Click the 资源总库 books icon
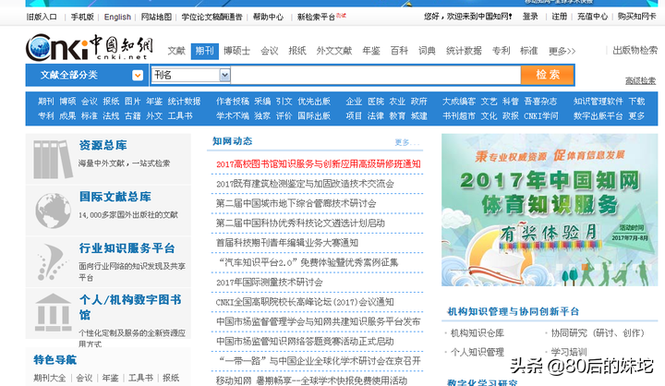 53,160
